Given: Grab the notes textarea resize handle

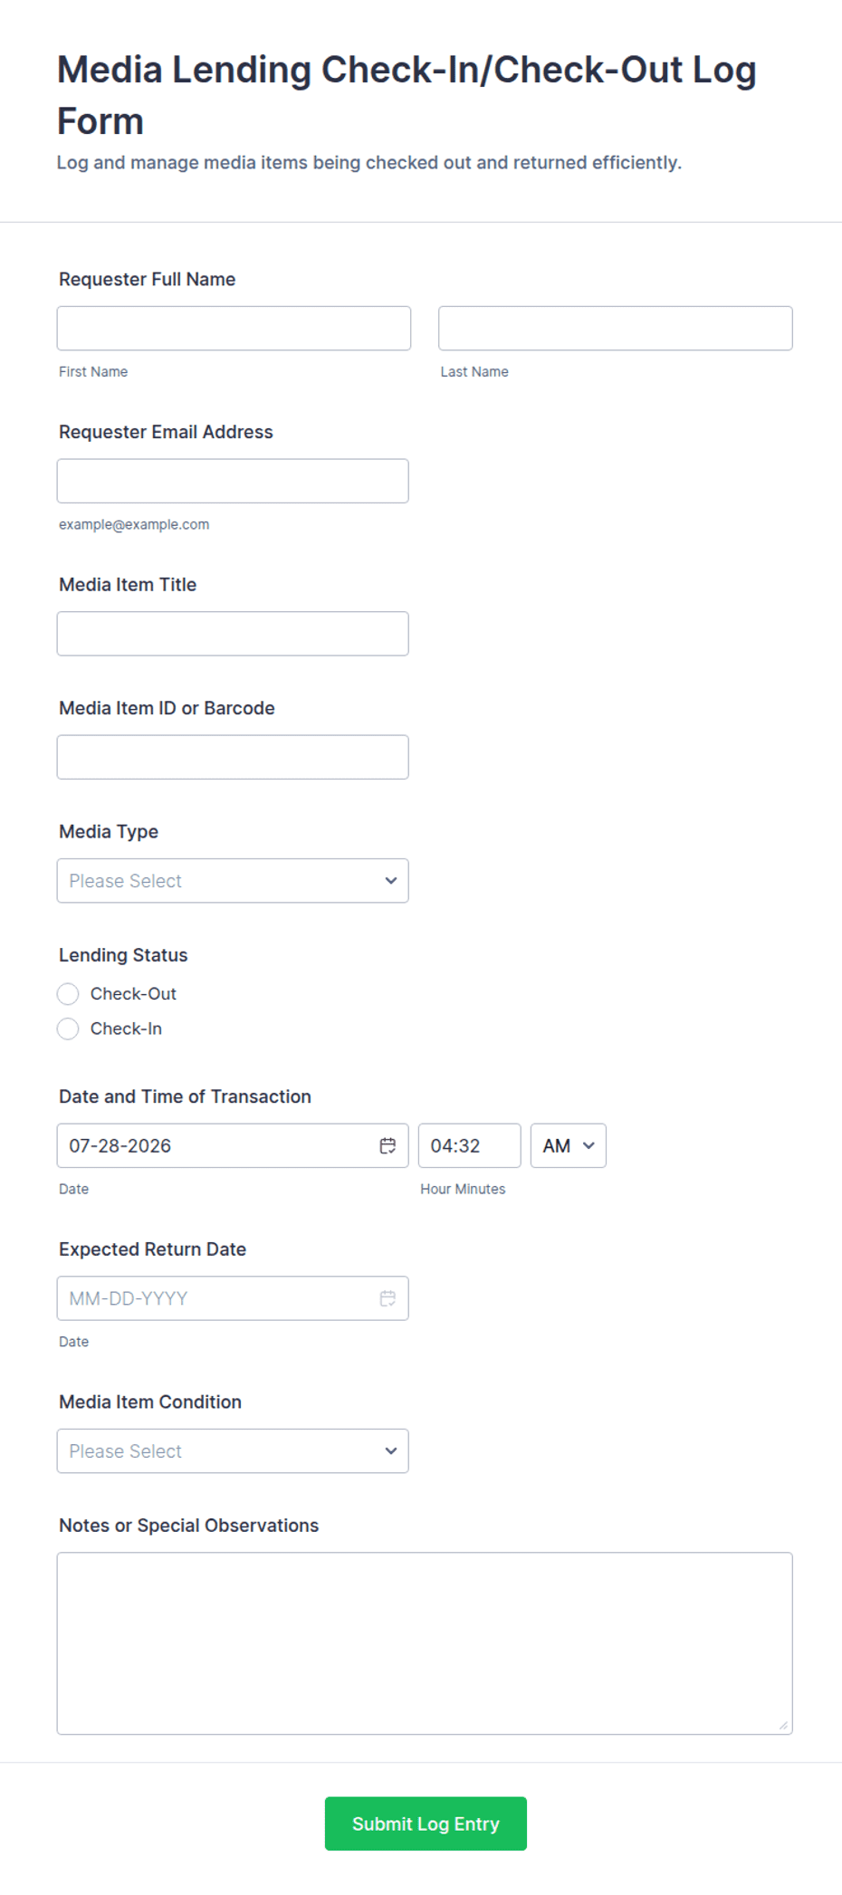Looking at the screenshot, I should pyautogui.click(x=783, y=1725).
